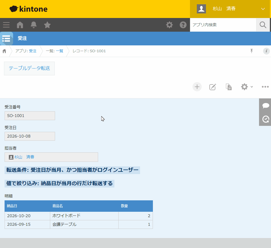Click the user avatar icon in header
Image resolution: width=271 pixels, height=248 pixels.
[201, 9]
